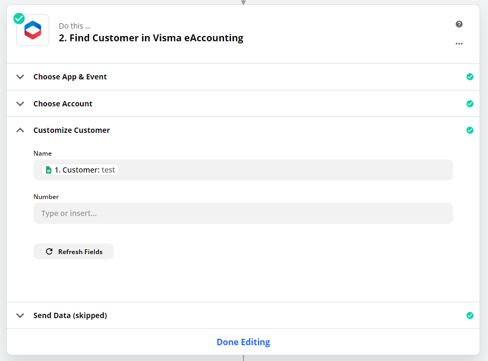
Task: Expand the Send Data (skipped) chevron
Action: point(20,315)
